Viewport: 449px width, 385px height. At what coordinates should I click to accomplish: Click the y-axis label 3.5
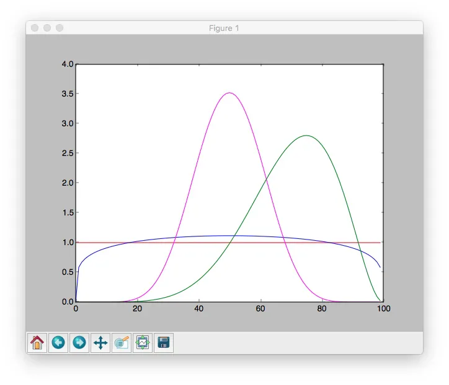(x=68, y=93)
